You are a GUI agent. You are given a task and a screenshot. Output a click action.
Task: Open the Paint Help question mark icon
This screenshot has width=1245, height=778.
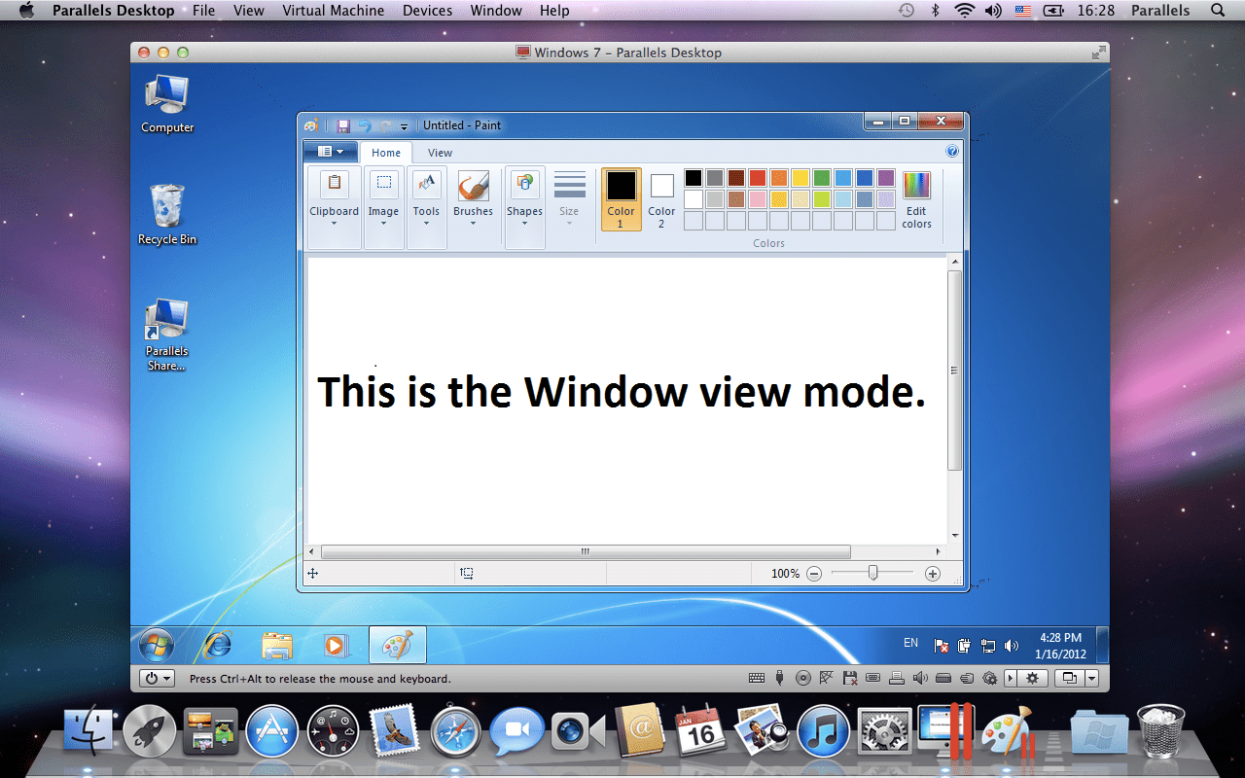[952, 151]
